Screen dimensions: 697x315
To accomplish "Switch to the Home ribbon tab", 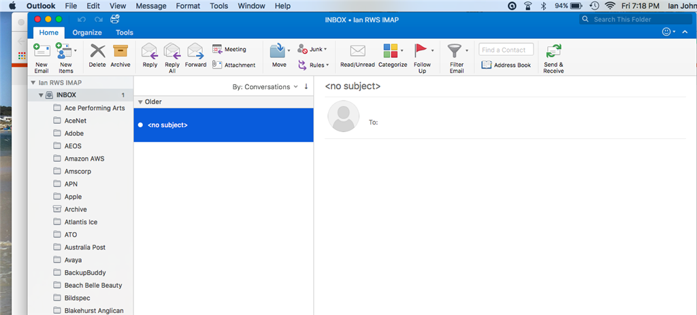I will 49,33.
